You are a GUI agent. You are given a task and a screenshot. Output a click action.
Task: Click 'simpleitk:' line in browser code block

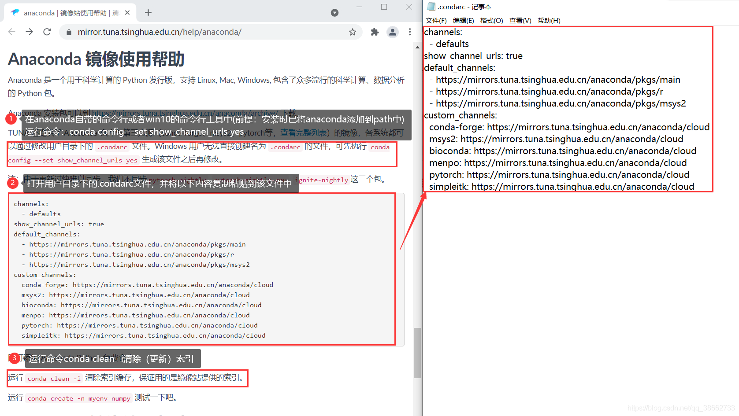144,335
